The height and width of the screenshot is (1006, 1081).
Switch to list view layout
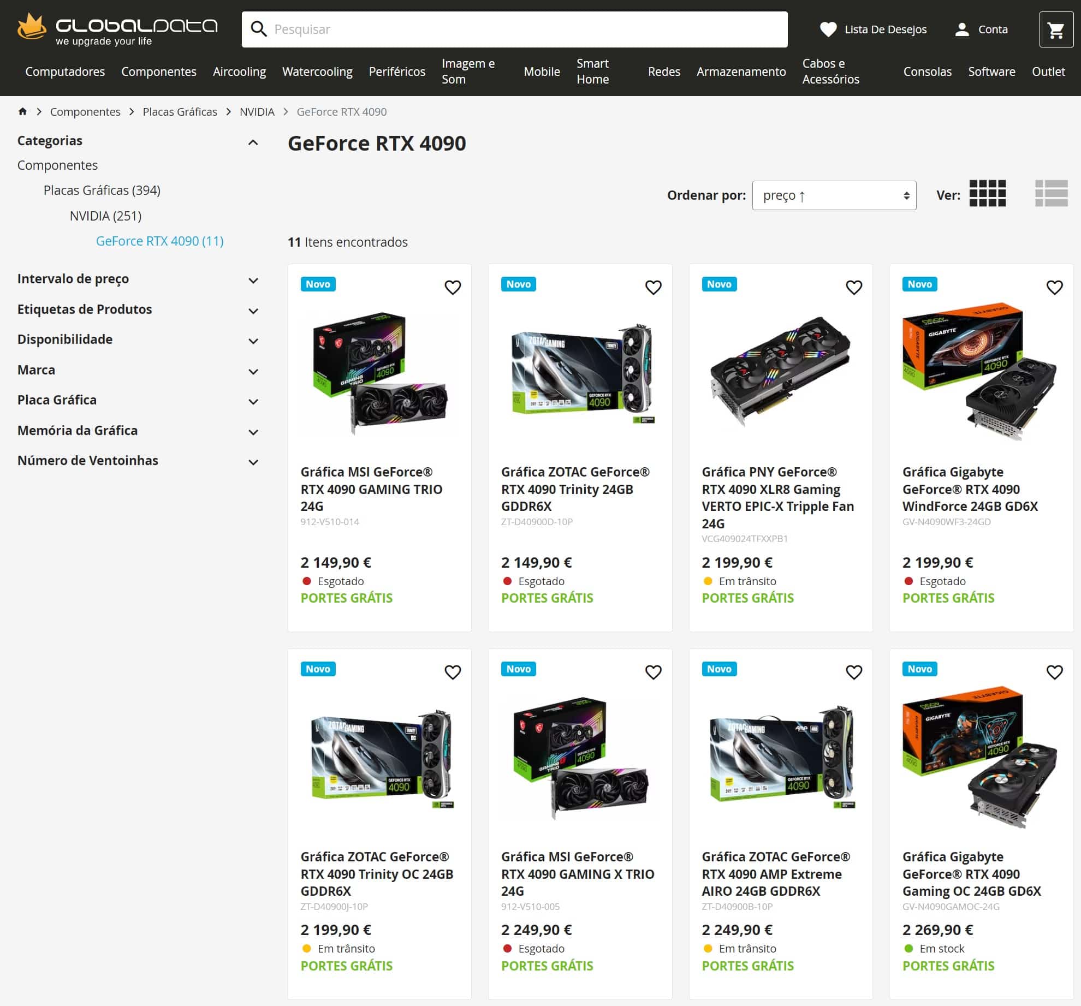[x=1051, y=193]
